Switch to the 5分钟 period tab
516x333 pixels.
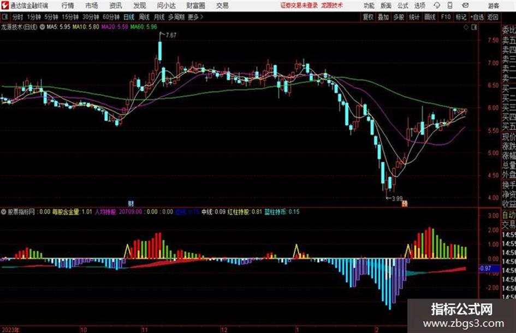coord(51,17)
